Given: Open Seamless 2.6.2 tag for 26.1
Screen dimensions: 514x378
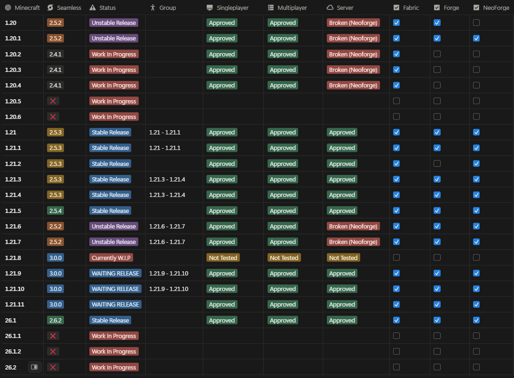Looking at the screenshot, I should (55, 320).
